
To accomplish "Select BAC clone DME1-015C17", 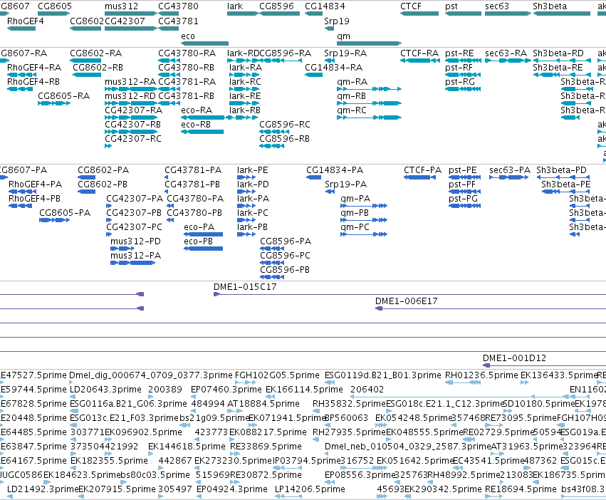I will [x=245, y=287].
